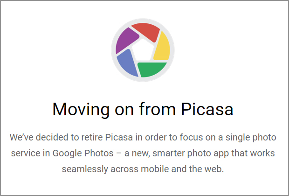The width and height of the screenshot is (289, 196).
Task: Click the "Moving on from Picasa" heading
Action: pyautogui.click(x=143, y=110)
